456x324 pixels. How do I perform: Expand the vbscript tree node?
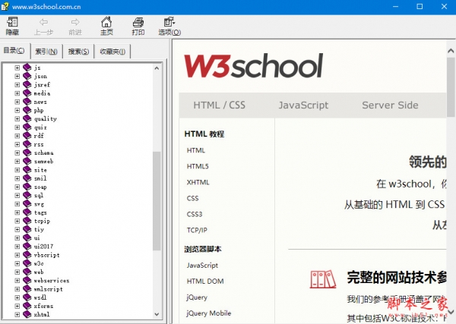[x=17, y=255]
